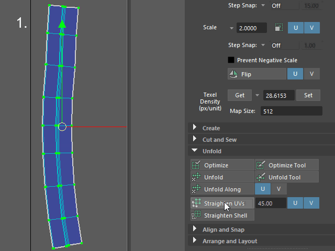Click the Set texel density button
The height and width of the screenshot is (251, 335).
[x=308, y=95]
